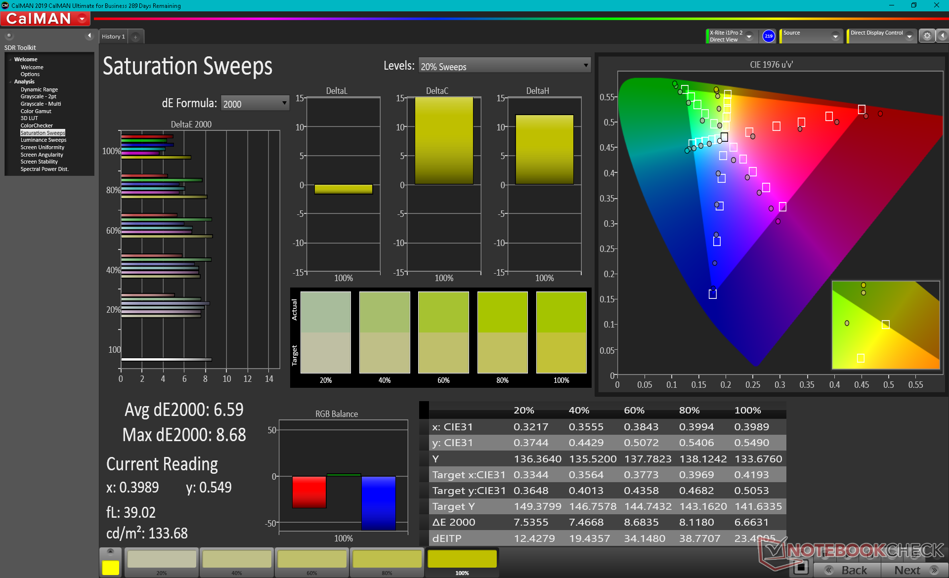The height and width of the screenshot is (578, 949).
Task: Click the sidebar pin circle icon
Action: tap(9, 36)
